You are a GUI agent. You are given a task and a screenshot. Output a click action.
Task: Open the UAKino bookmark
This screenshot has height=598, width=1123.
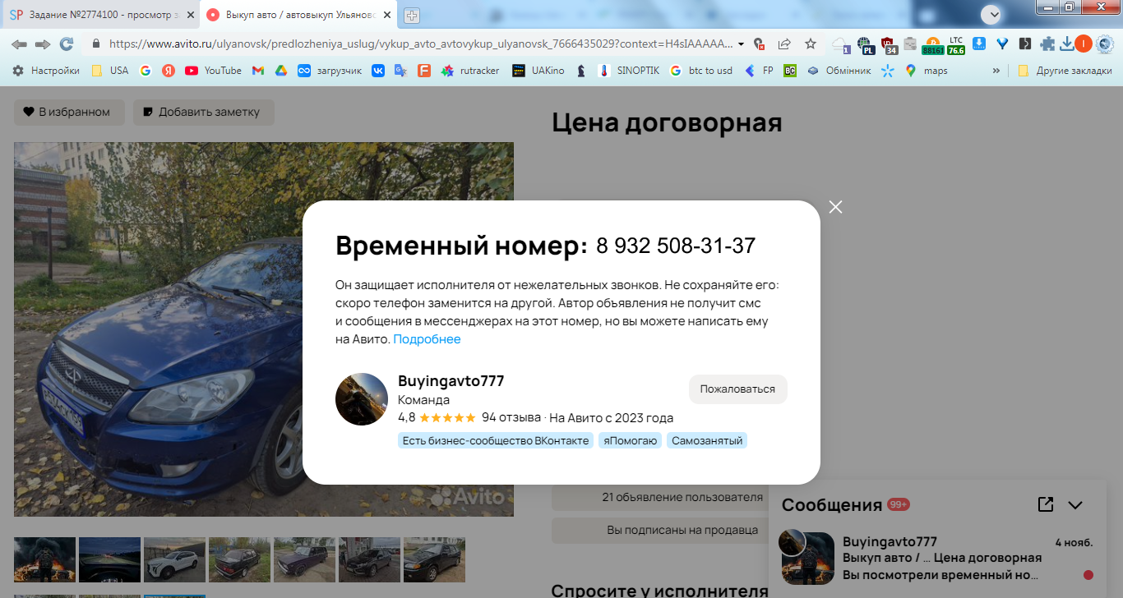538,71
